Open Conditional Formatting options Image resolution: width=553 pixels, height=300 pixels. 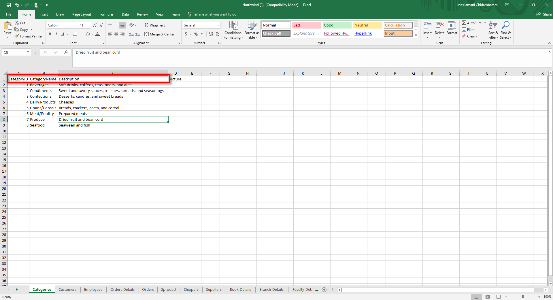(233, 30)
